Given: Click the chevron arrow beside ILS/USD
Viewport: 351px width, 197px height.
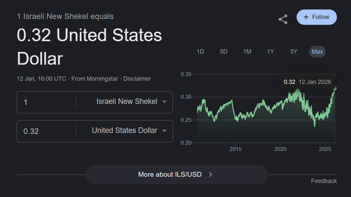Looking at the screenshot, I should click(x=211, y=174).
